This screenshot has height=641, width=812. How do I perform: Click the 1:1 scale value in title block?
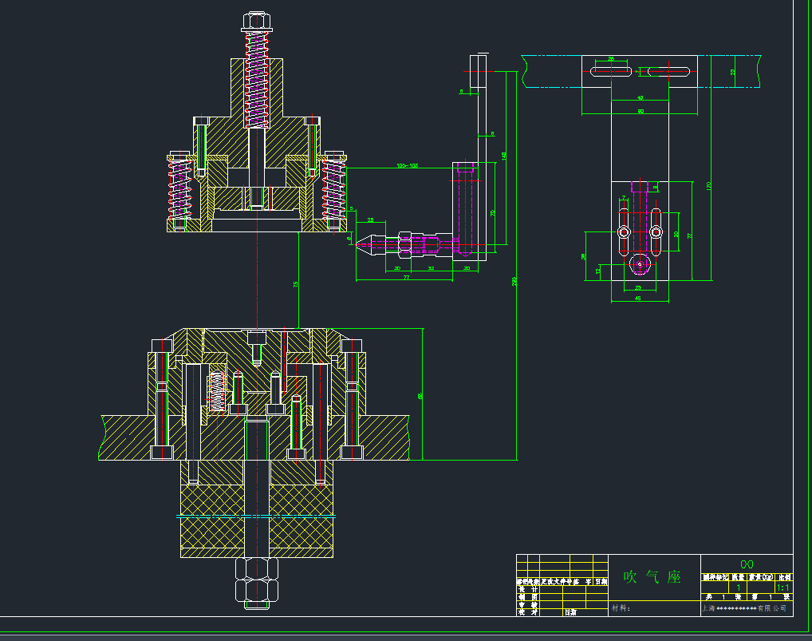(x=782, y=587)
